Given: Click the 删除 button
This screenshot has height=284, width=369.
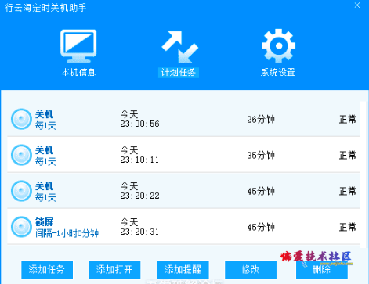Looking at the screenshot, I should [322, 269].
